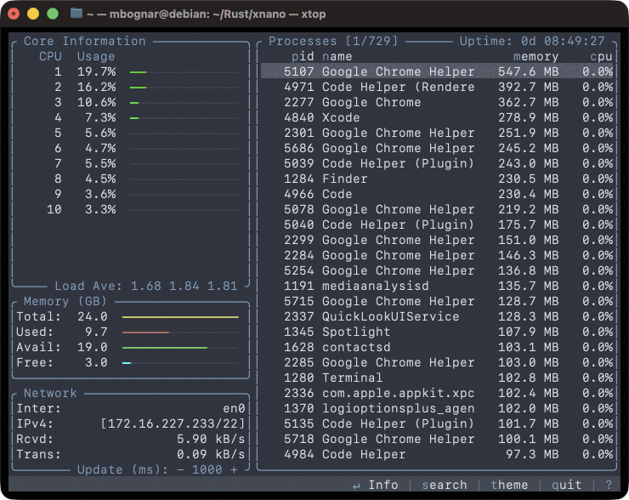Select the Finder process row
The image size is (629, 500).
pos(437,179)
